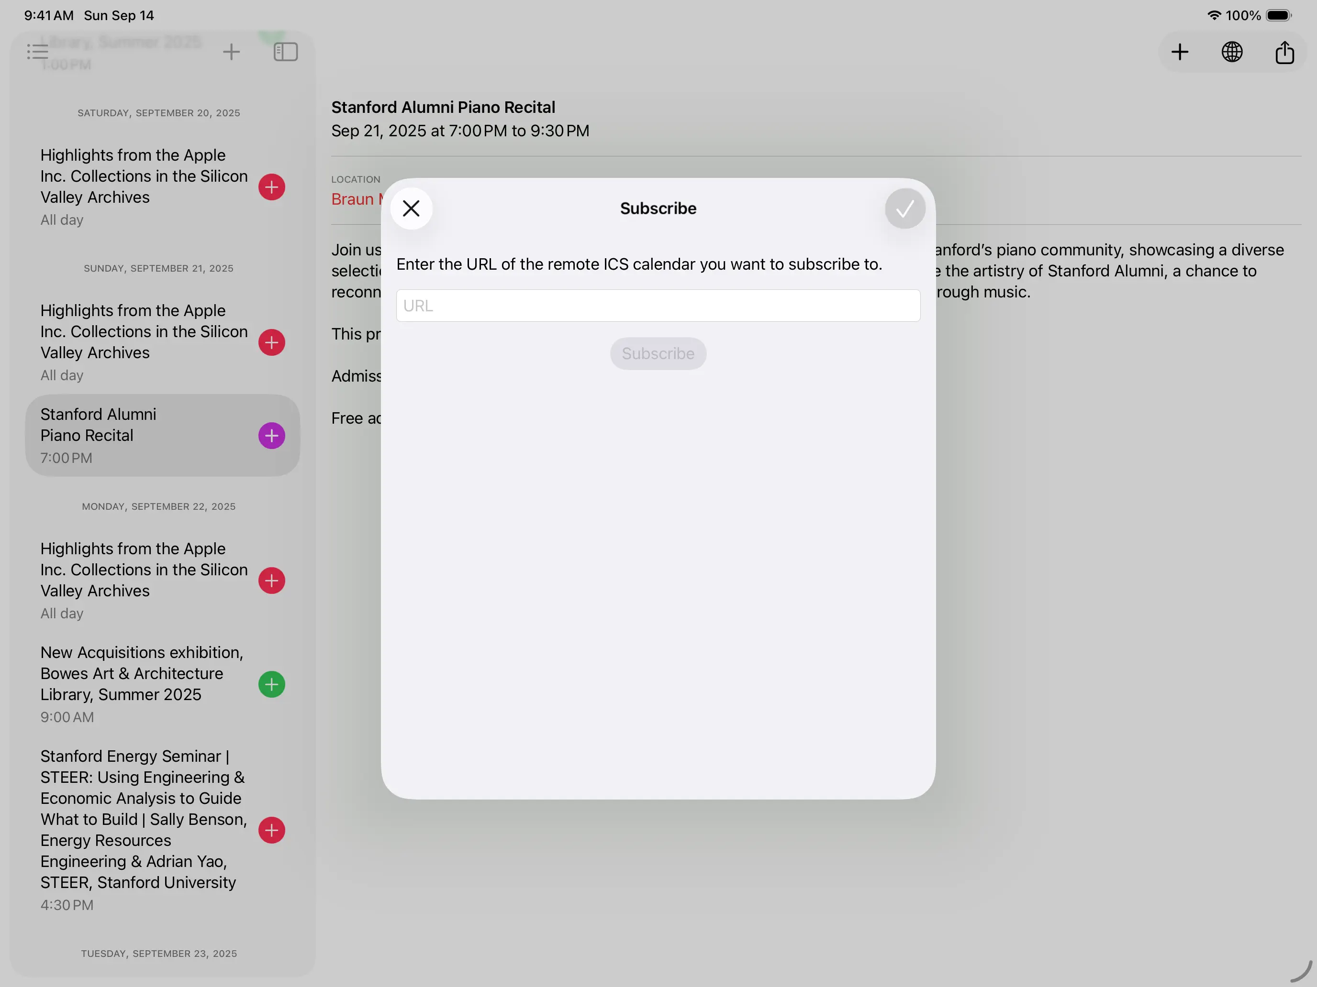
Task: Tap the top-right plus add button
Action: click(x=1180, y=52)
